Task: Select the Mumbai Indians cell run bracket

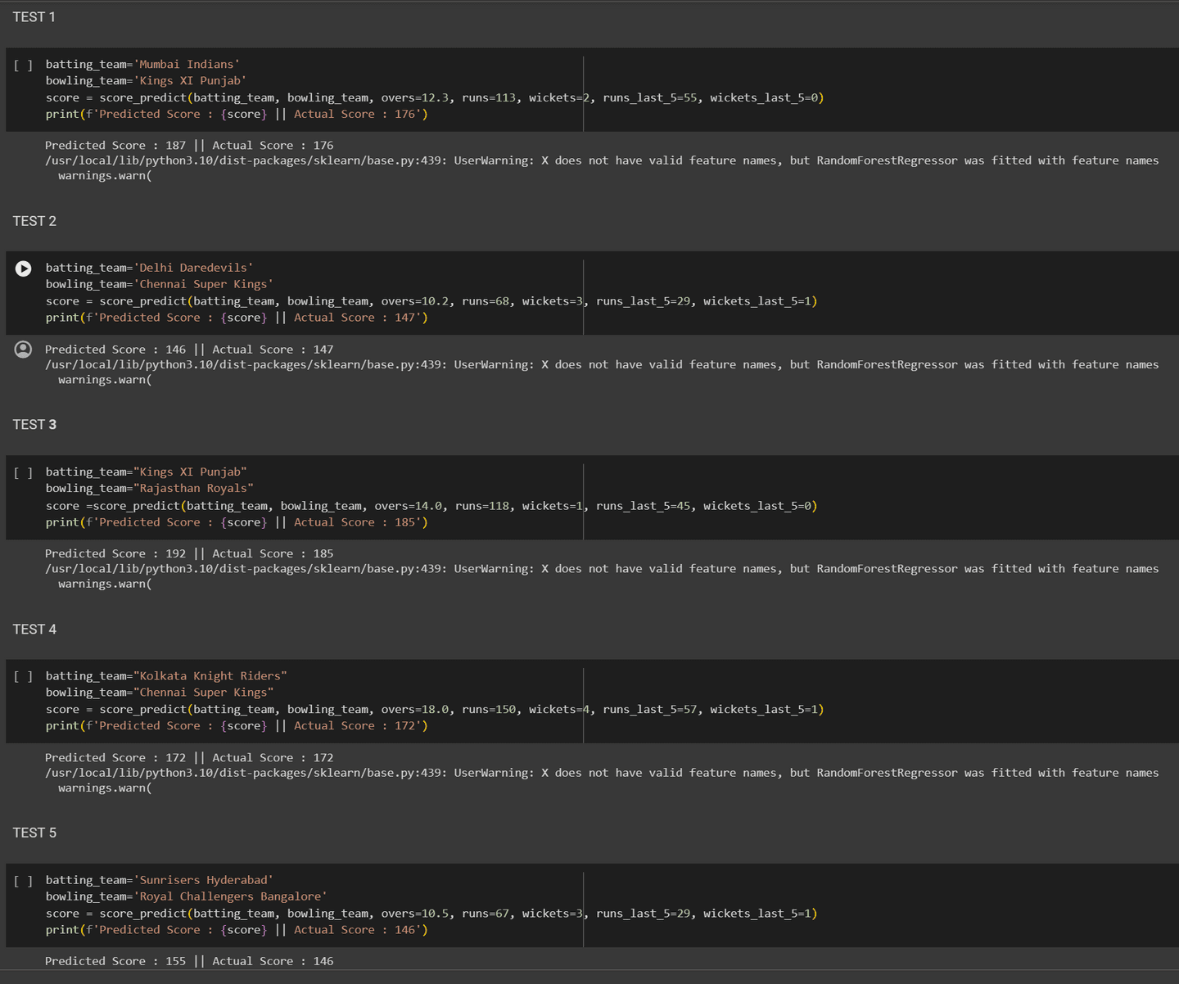Action: pos(23,65)
